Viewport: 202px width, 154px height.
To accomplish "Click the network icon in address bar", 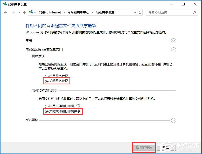I will pos(31,12).
